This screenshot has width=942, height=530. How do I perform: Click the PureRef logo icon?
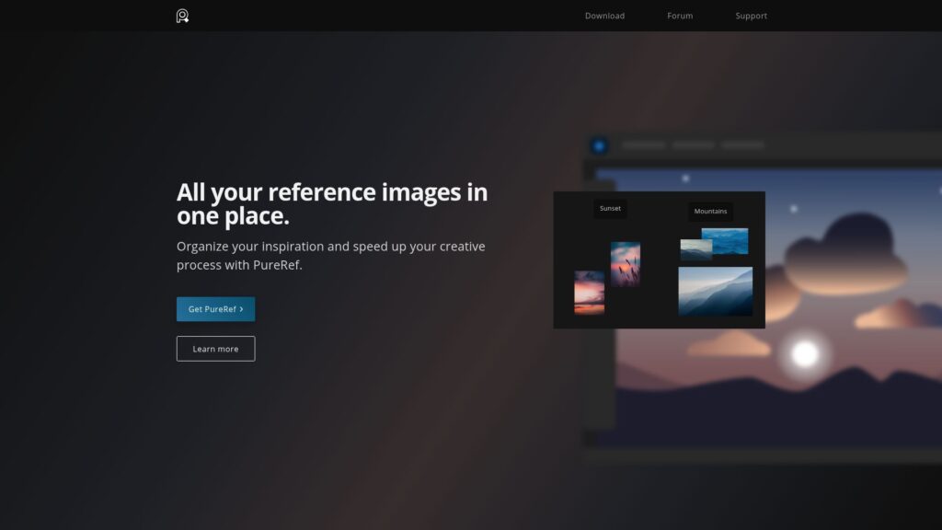pyautogui.click(x=182, y=16)
